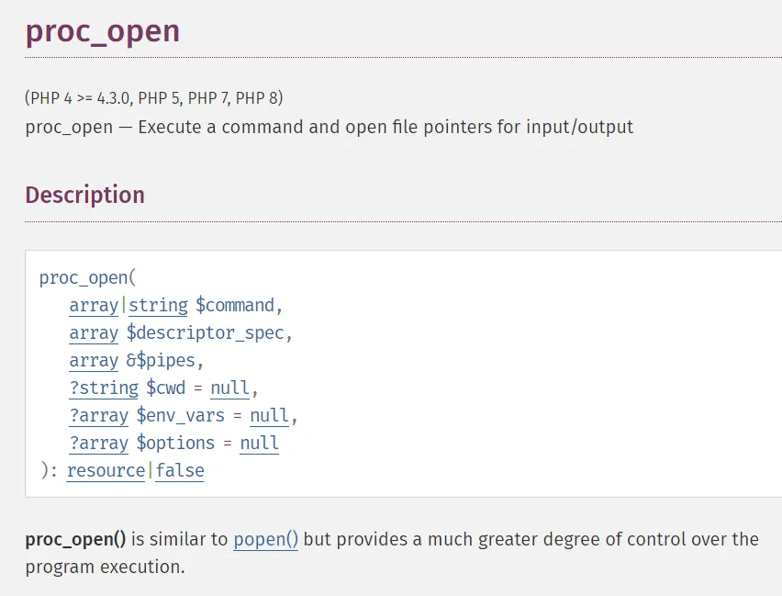Viewport: 782px width, 596px height.
Task: Open the resource return type link
Action: pos(106,470)
